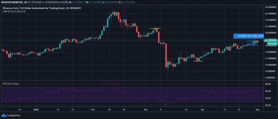Screen dimensions: 278x119
Task: Select the blue shaded measurement box
Action: coord(252,43)
